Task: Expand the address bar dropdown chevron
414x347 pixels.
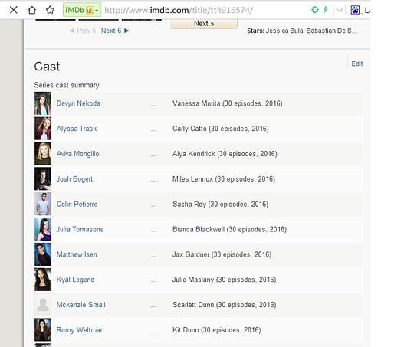Action: [340, 10]
